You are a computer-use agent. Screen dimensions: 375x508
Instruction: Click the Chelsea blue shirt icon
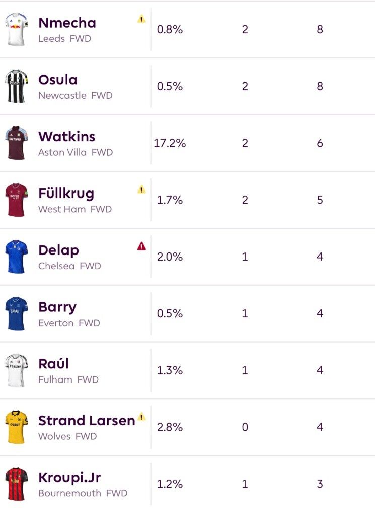[x=17, y=257]
